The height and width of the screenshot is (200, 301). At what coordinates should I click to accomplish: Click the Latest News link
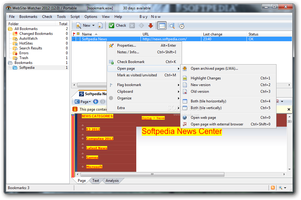coord(97,148)
